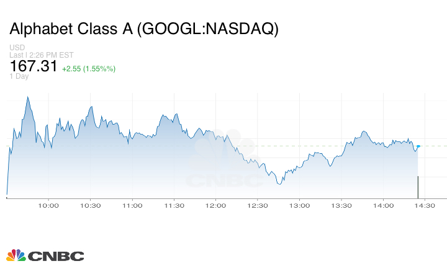447x279 pixels.
Task: Click the 13:00 time axis label
Action: click(300, 206)
